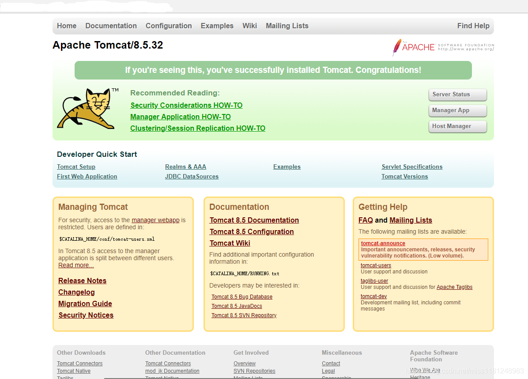Open the tomcat-announce mailing list link
The height and width of the screenshot is (379, 528).
383,243
